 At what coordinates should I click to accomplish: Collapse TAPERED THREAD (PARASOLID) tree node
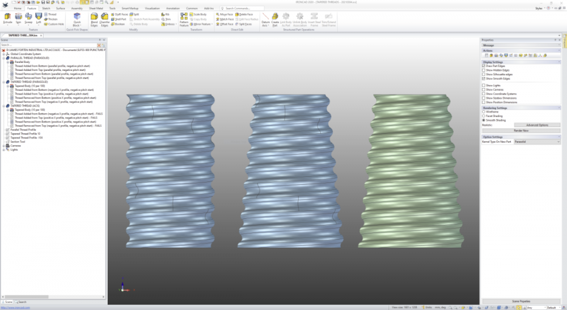pos(3,82)
